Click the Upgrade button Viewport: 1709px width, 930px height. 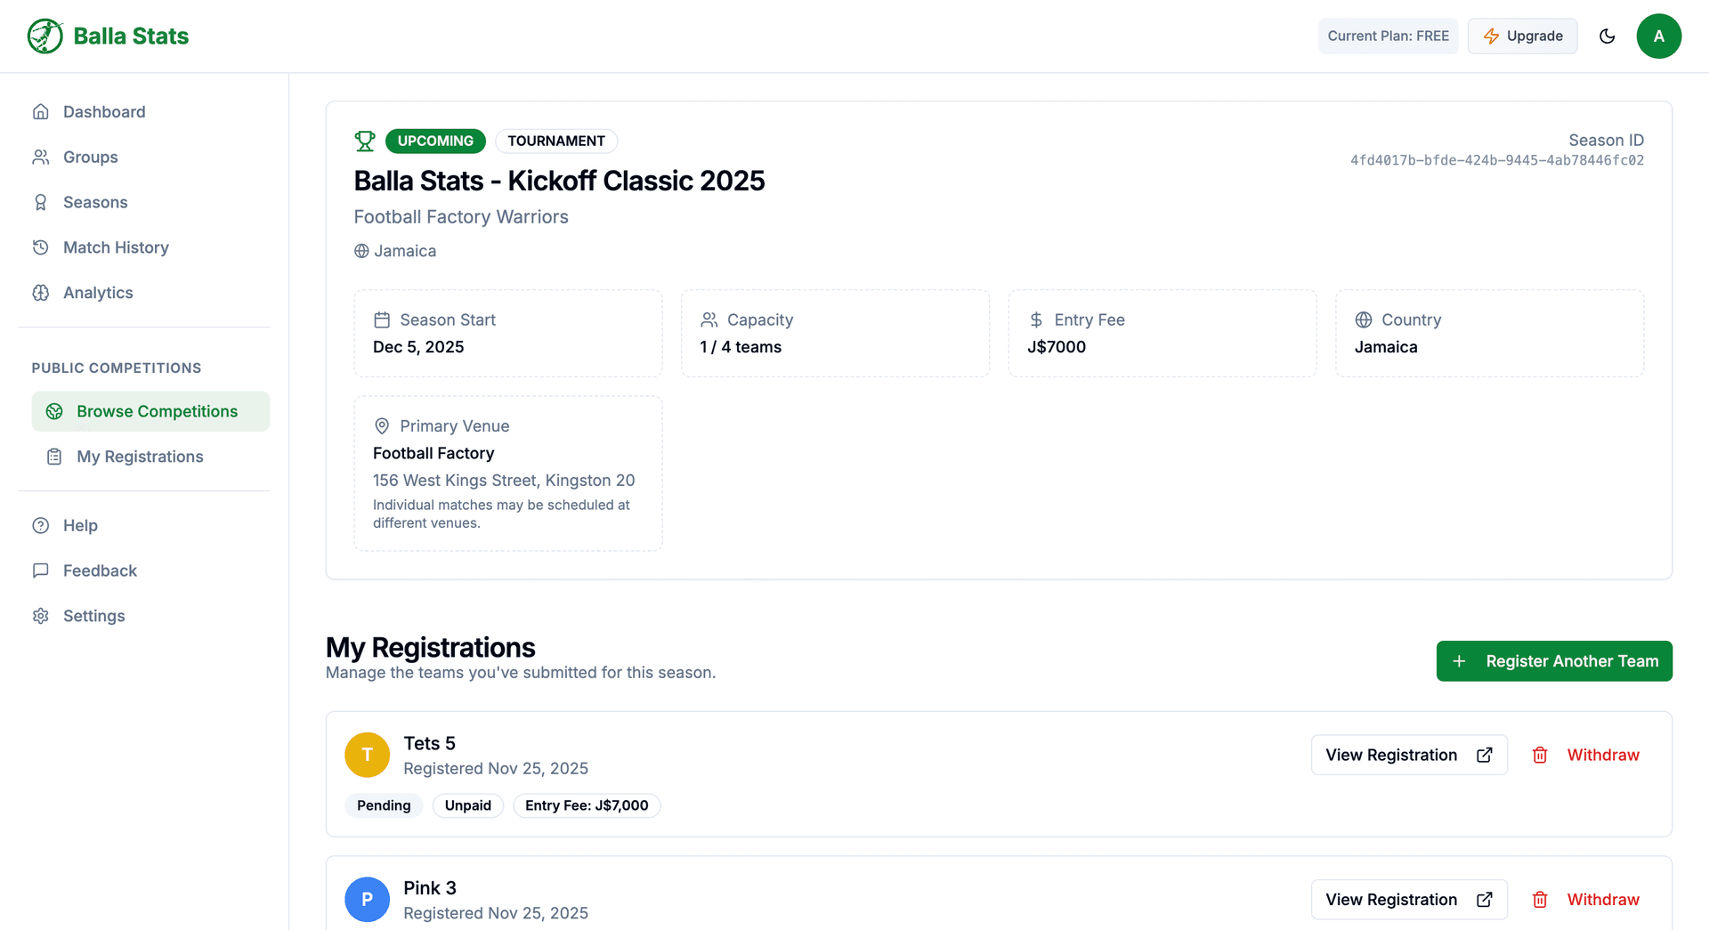(1522, 36)
